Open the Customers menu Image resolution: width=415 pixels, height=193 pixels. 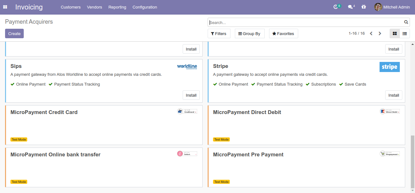pyautogui.click(x=71, y=7)
